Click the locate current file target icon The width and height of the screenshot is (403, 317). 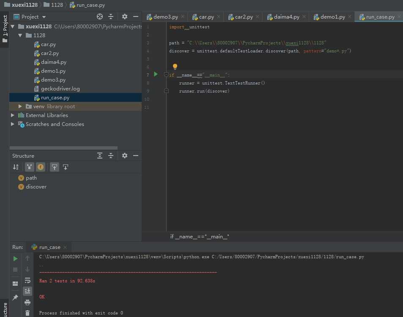coord(100,17)
